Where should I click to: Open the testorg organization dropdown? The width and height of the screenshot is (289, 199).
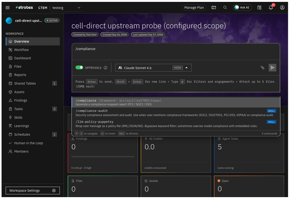coord(66,8)
